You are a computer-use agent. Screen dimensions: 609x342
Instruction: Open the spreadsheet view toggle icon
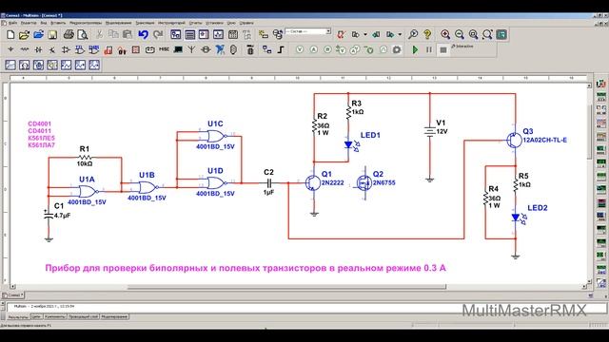(190, 35)
